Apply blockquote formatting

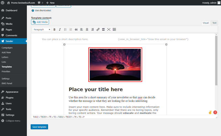coord(76,30)
